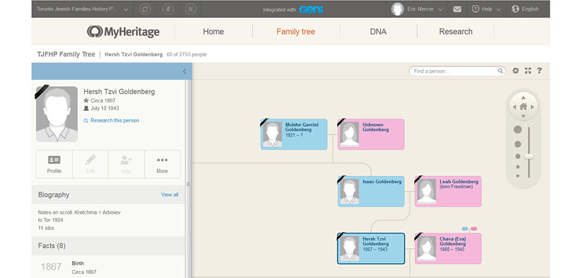Image resolution: width=583 pixels, height=278 pixels.
Task: Click the question mark tree help icon
Action: click(x=540, y=71)
